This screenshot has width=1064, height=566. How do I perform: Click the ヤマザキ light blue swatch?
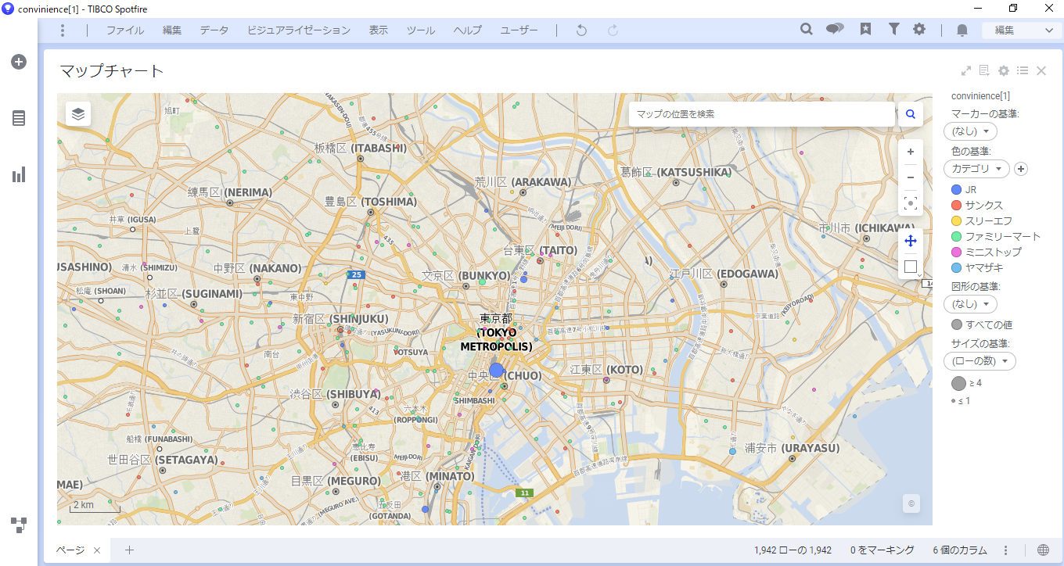956,268
